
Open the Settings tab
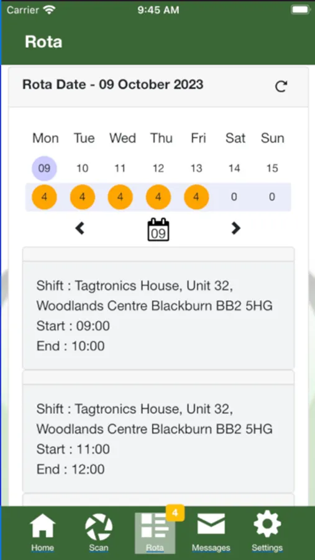[267, 532]
